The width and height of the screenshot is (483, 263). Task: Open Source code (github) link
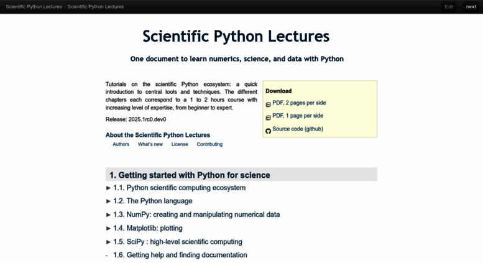pyautogui.click(x=298, y=129)
